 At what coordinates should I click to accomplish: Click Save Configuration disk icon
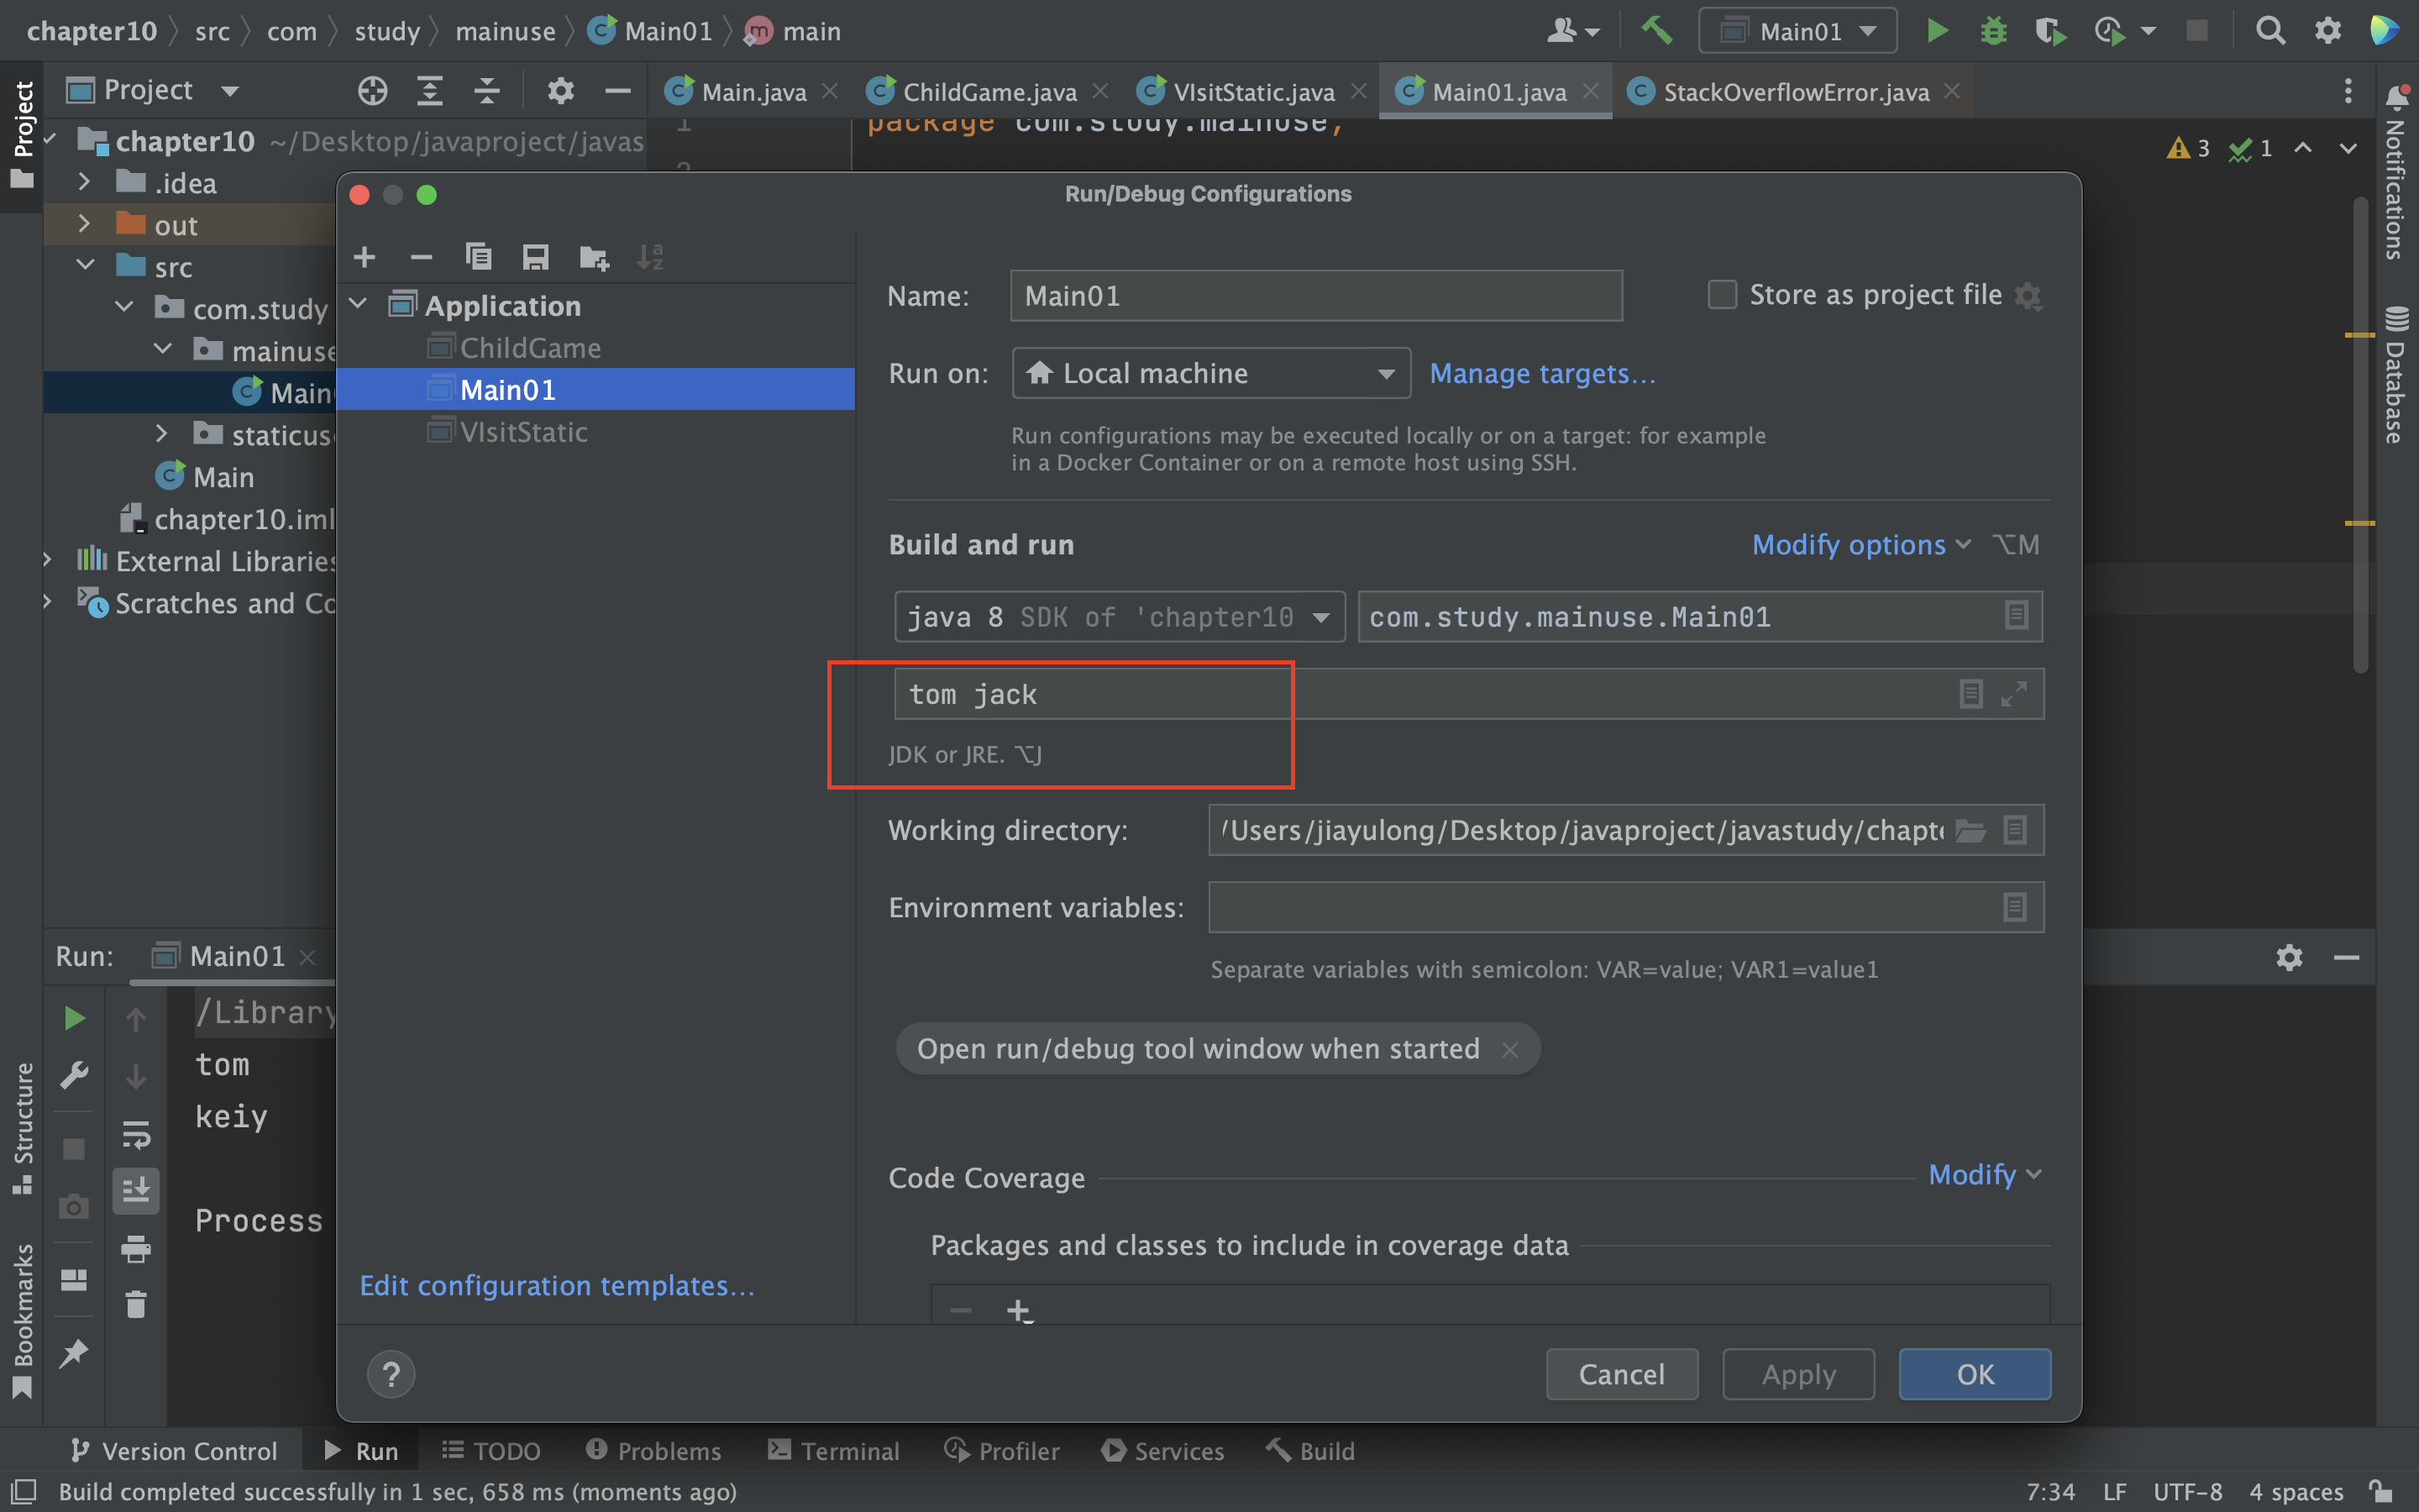[536, 257]
